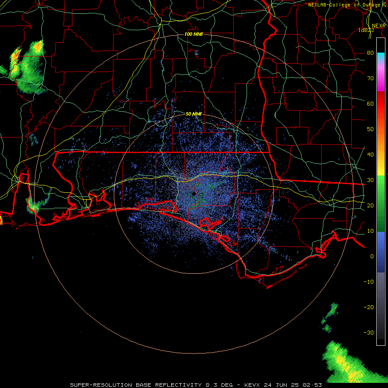The image size is (388, 388).
Task: Click the "[dBZ]" units label
Action: 366,30
